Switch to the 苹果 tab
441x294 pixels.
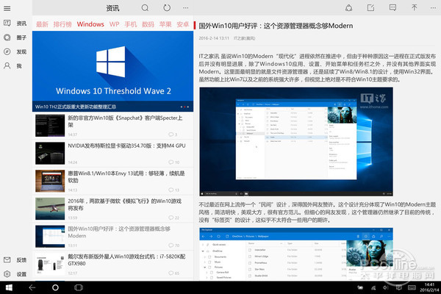165,24
